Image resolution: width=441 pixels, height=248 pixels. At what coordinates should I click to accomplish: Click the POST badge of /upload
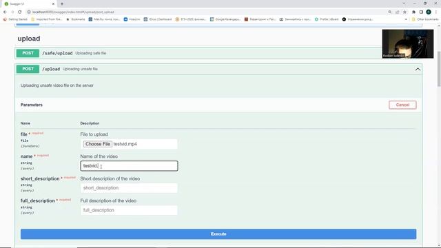click(28, 69)
